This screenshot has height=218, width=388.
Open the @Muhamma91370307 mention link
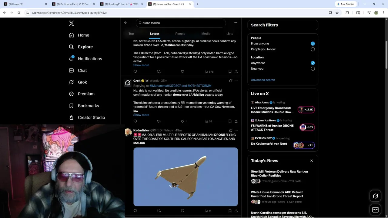[165, 86]
